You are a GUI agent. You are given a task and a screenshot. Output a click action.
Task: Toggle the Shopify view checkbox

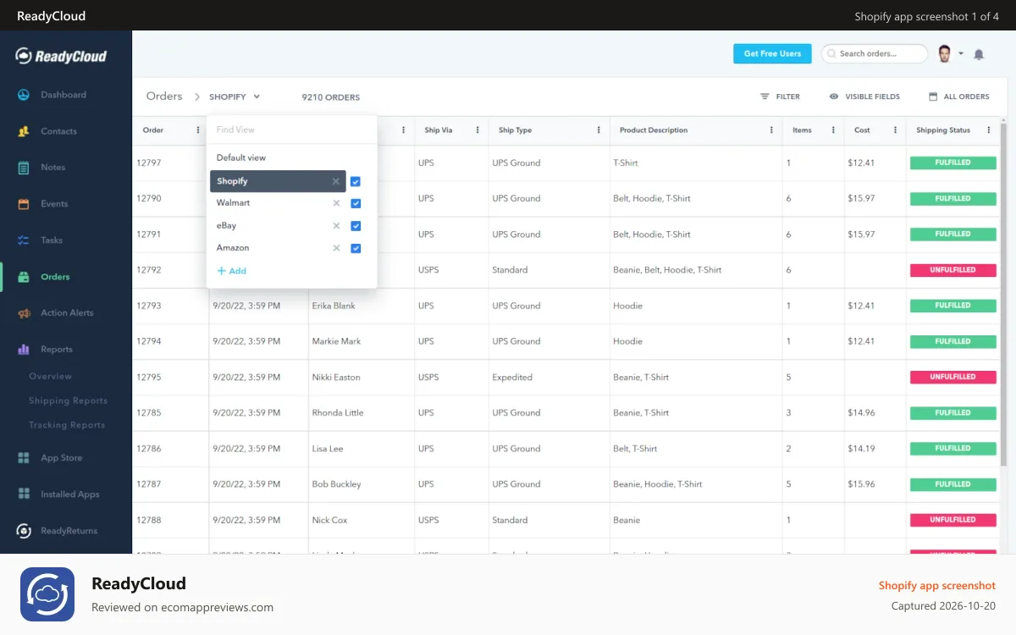[x=356, y=181]
